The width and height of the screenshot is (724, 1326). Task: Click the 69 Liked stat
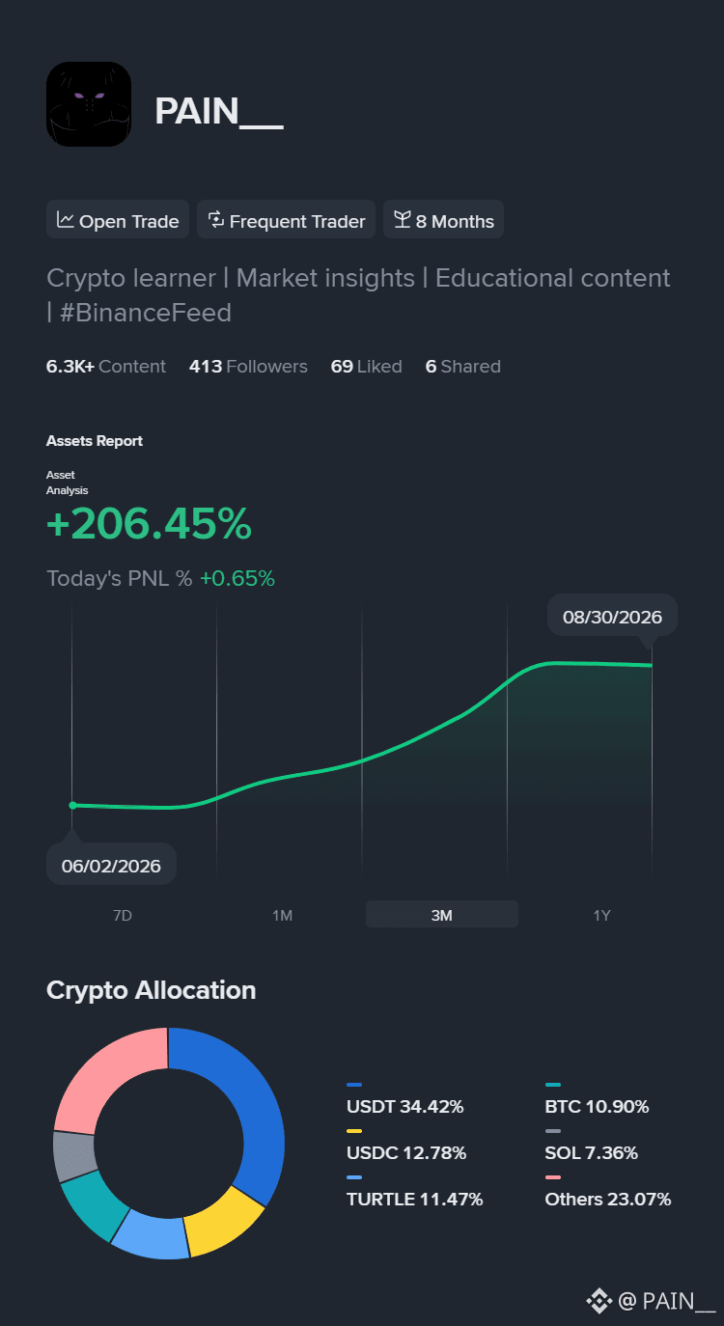coord(367,367)
